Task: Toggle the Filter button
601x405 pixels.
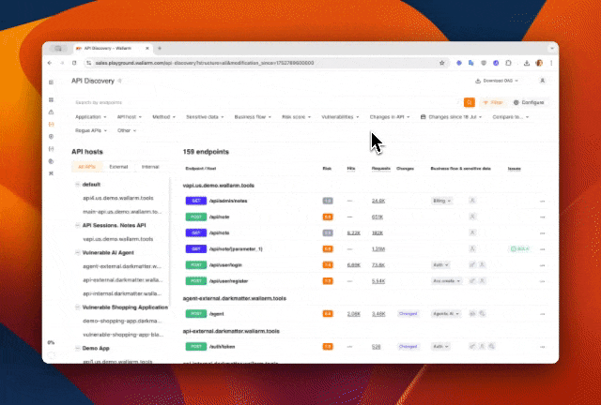Action: click(492, 101)
